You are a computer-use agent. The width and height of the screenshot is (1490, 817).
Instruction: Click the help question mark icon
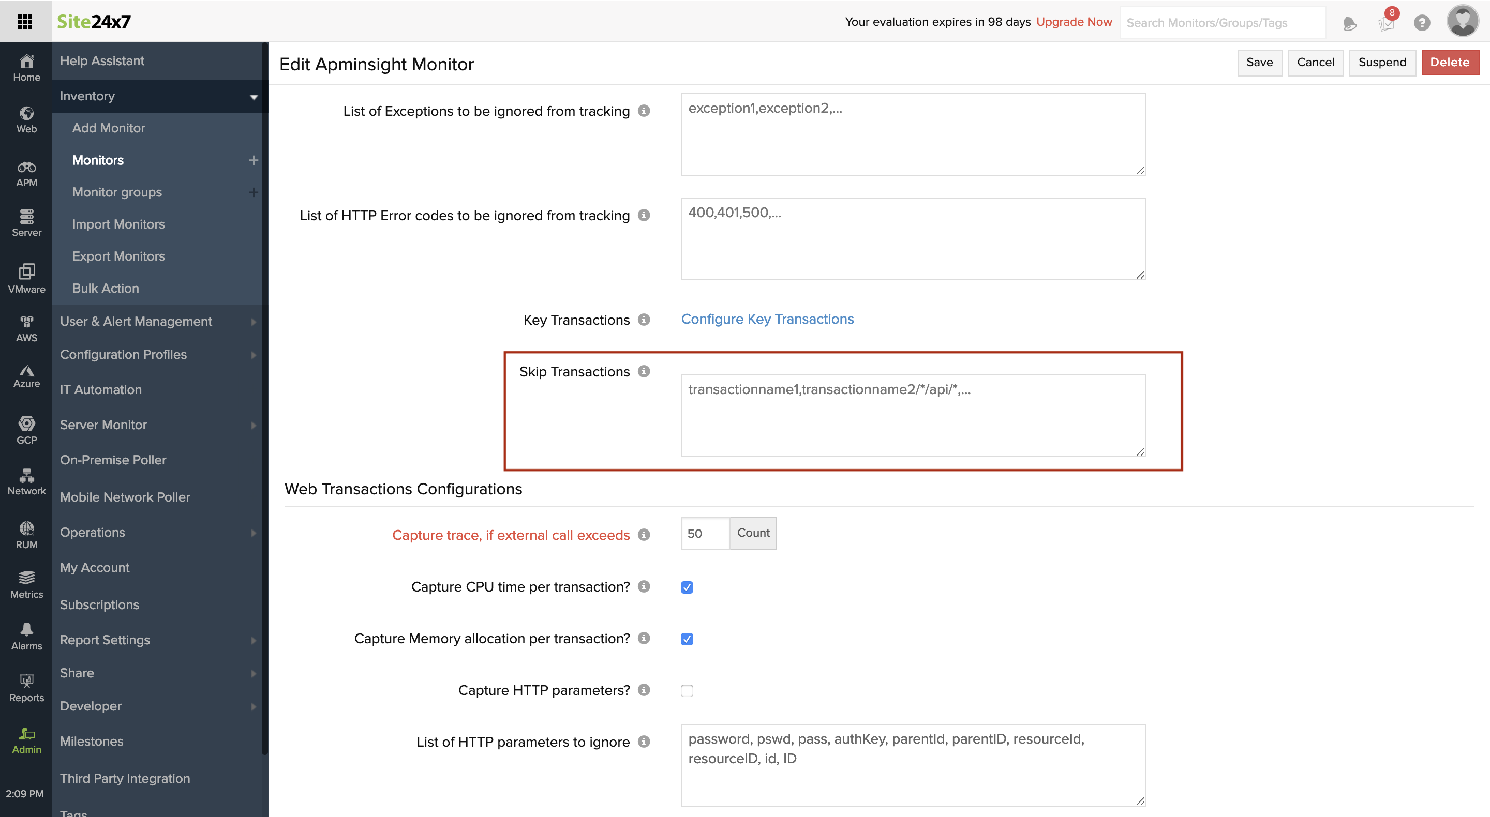1421,23
